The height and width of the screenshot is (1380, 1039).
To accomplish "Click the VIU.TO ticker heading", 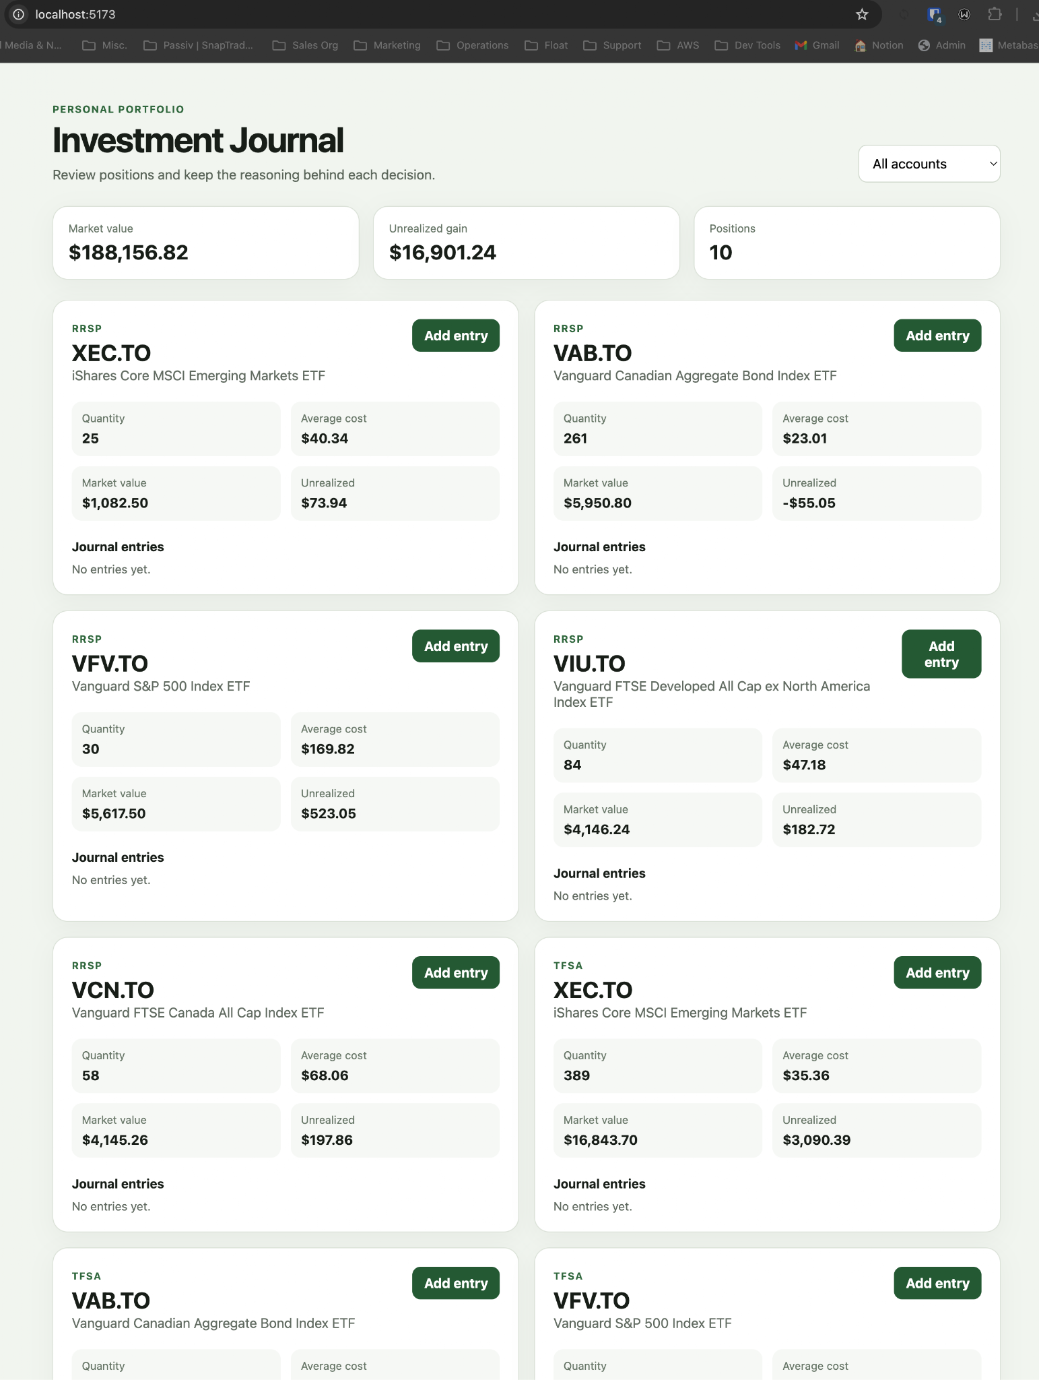I will coord(589,664).
